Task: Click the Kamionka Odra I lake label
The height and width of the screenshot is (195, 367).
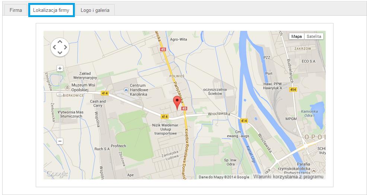Action: 309,113
